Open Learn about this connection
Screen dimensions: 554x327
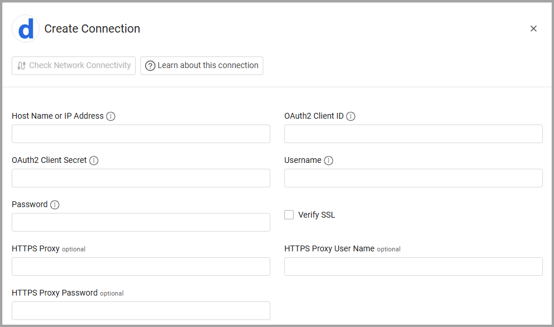point(202,66)
